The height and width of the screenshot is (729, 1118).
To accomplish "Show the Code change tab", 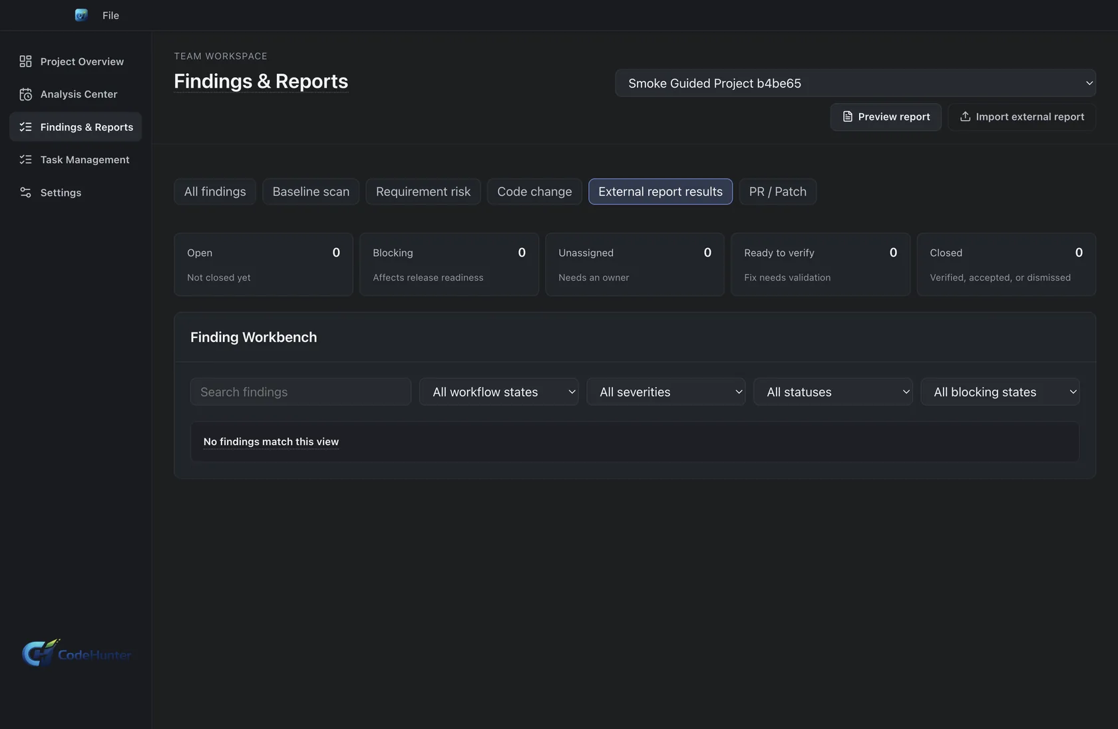I will point(534,192).
